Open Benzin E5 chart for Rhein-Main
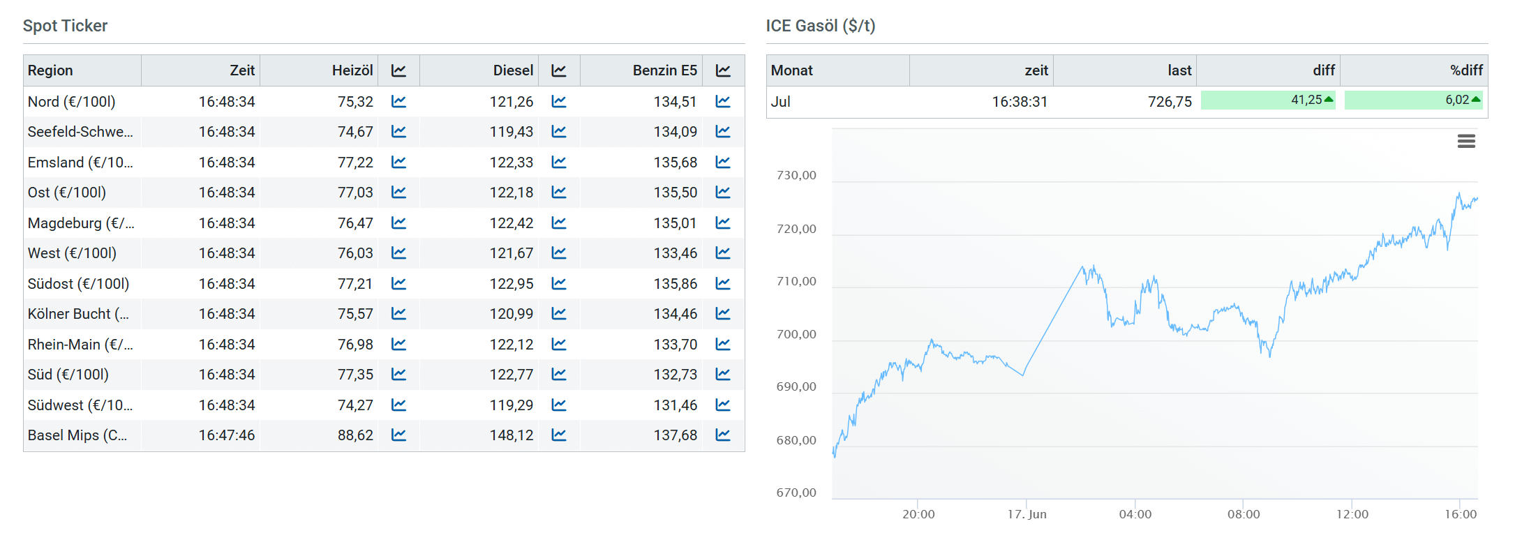Image resolution: width=1522 pixels, height=556 pixels. [x=723, y=345]
